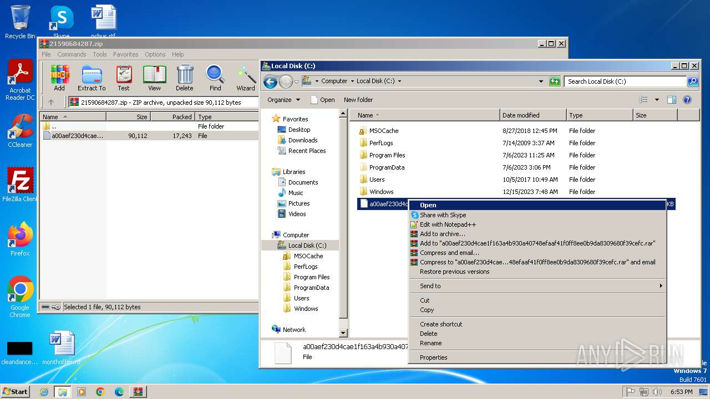Expand the address bar history dropdown
710x399 pixels.
[x=541, y=81]
